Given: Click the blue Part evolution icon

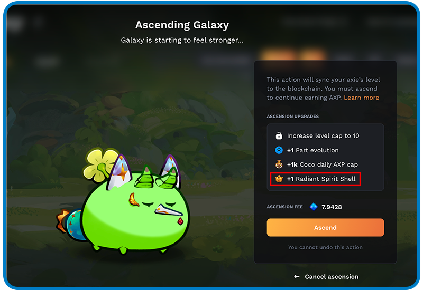Looking at the screenshot, I should click(x=279, y=150).
